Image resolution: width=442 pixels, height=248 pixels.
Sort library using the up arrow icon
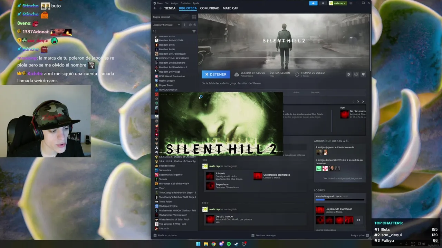(185, 25)
